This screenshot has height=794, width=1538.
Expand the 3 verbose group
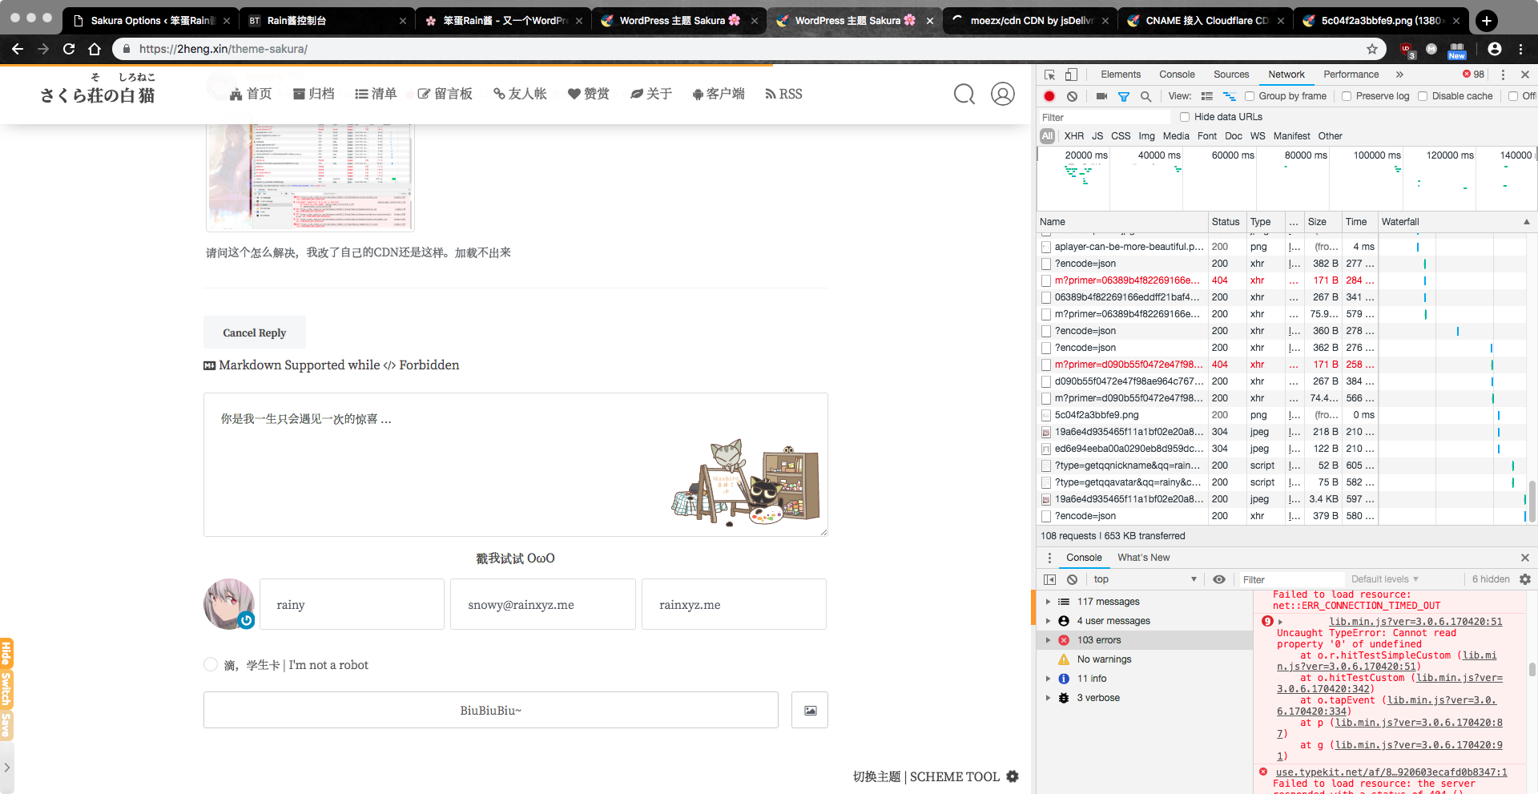1048,698
